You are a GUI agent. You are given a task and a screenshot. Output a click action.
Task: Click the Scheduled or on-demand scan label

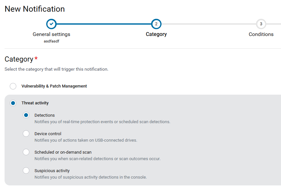63,152
